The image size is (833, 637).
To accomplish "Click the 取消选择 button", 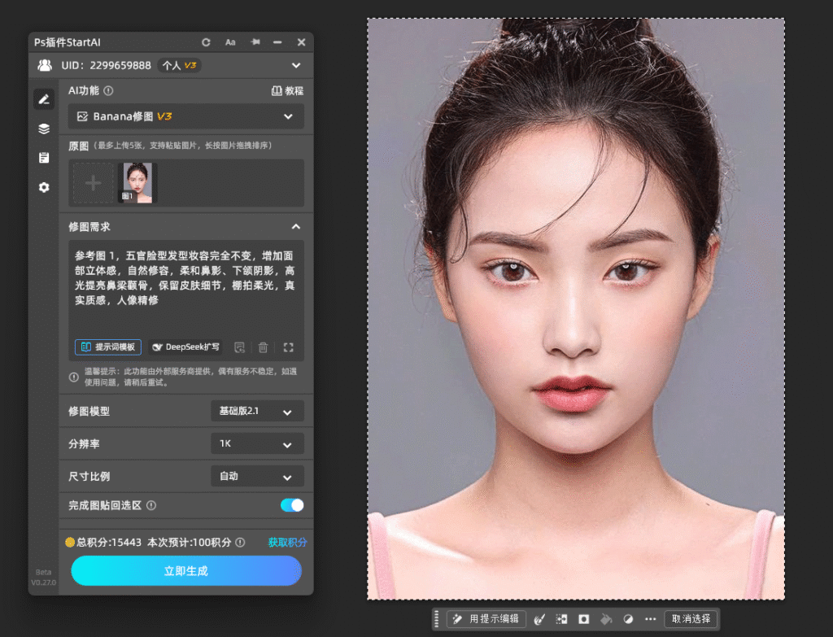I will (x=691, y=619).
